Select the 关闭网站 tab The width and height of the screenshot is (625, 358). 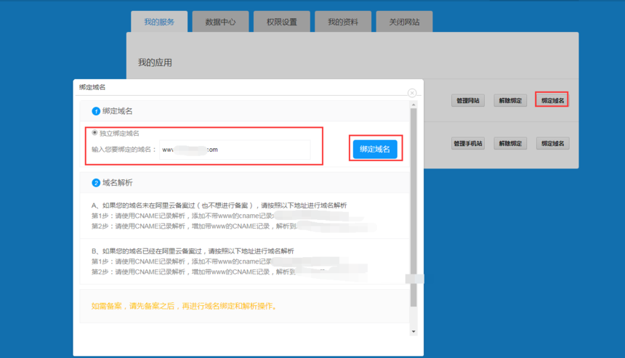404,22
